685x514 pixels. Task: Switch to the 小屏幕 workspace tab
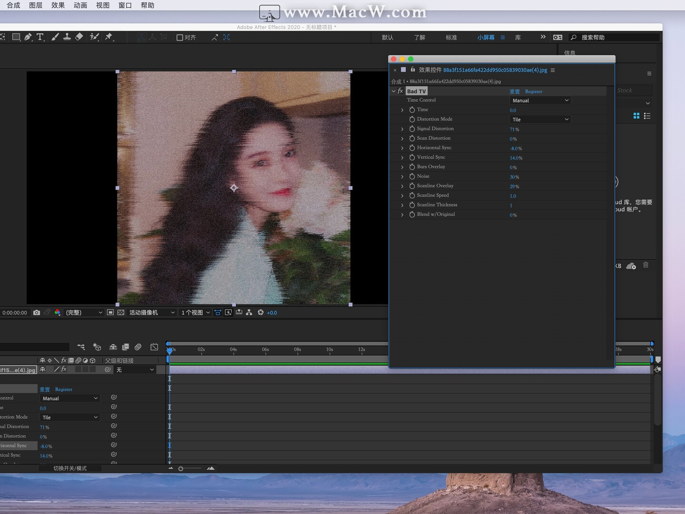pyautogui.click(x=486, y=37)
